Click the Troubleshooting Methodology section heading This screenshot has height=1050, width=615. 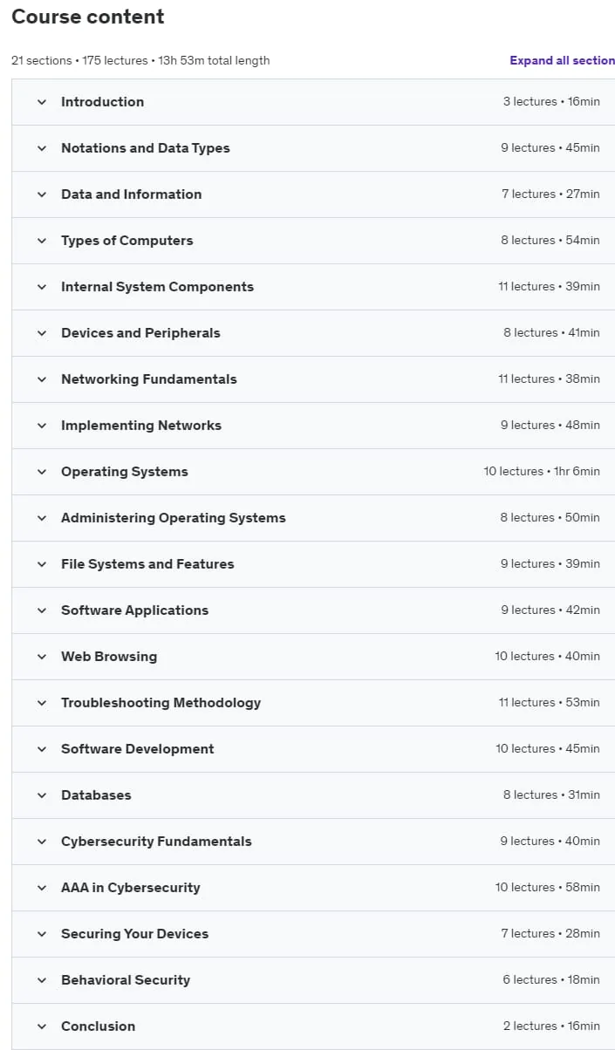point(161,703)
